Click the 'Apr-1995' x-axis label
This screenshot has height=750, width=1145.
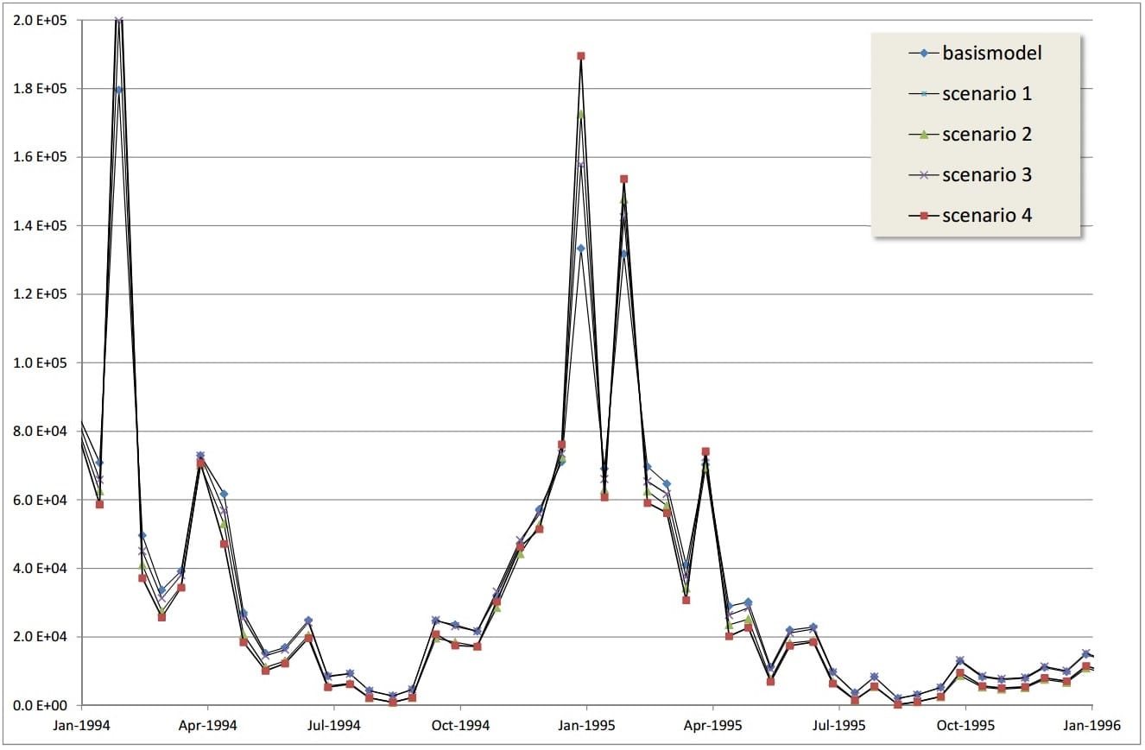click(x=712, y=726)
